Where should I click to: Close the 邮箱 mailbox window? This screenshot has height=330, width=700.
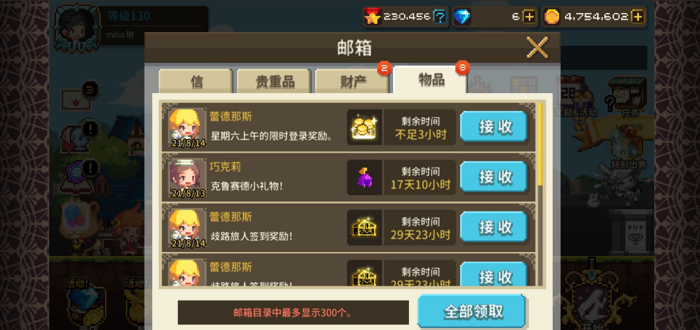pos(537,47)
